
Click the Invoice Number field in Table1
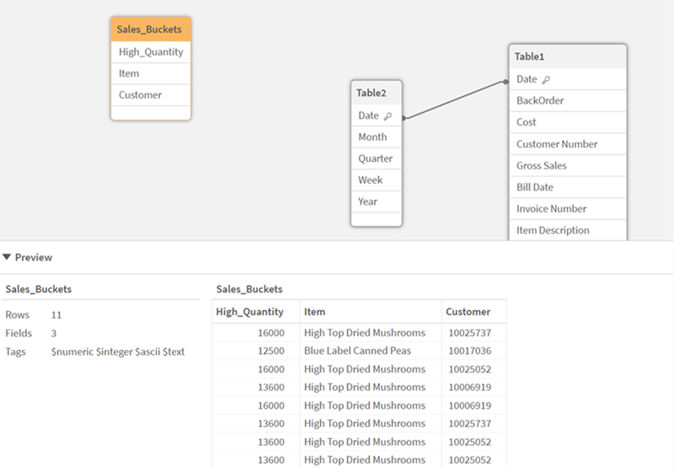coord(552,209)
